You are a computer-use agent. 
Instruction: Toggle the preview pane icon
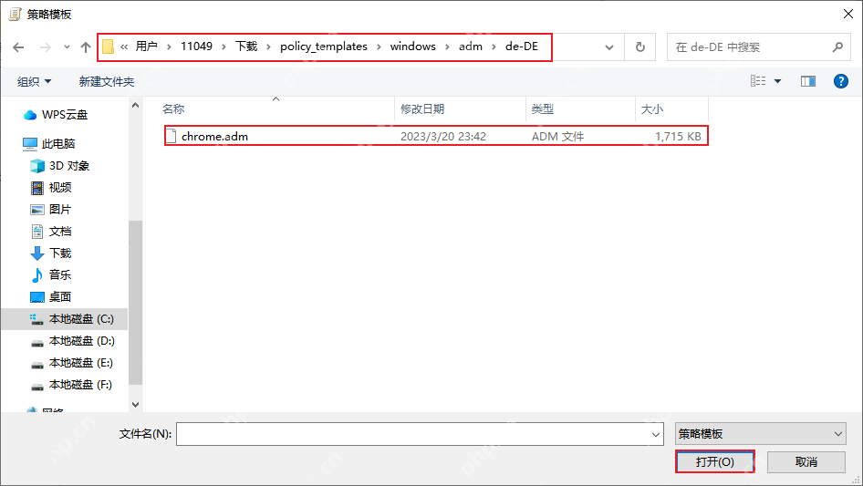(x=808, y=81)
